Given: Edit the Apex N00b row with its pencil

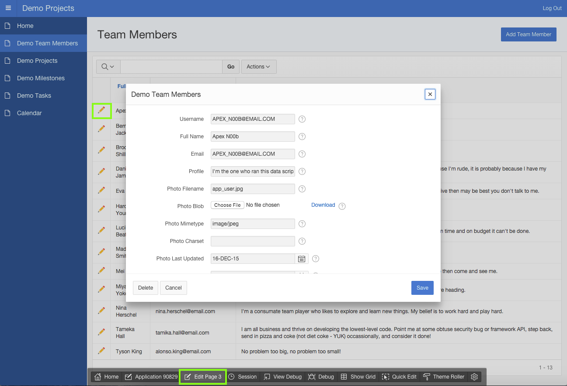Looking at the screenshot, I should coord(101,110).
